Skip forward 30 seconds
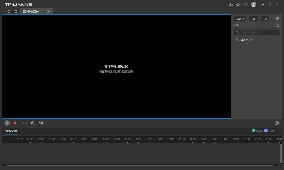The width and height of the screenshot is (284, 170). tap(24, 123)
